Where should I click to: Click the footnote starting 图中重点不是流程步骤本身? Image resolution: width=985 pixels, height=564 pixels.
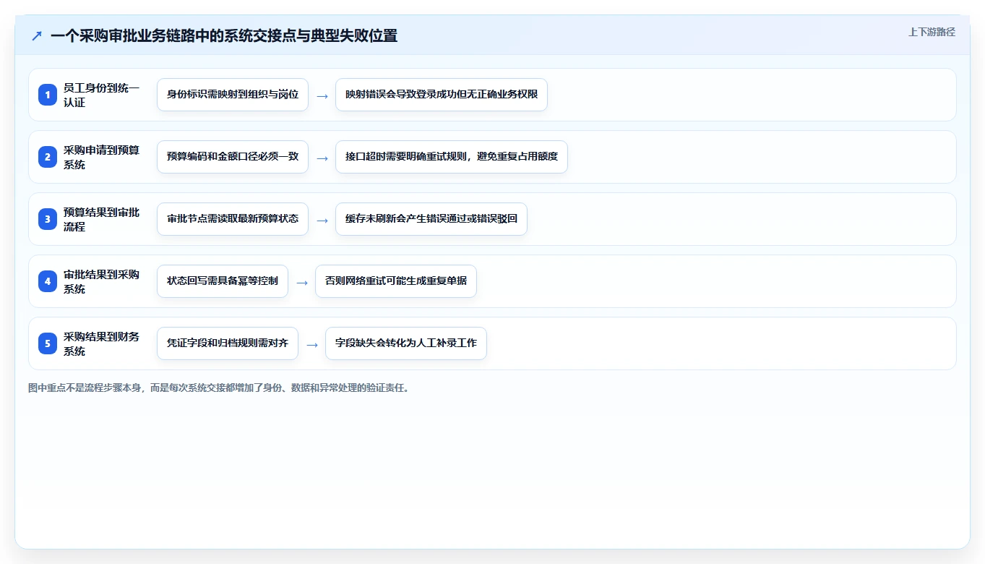[x=220, y=388]
